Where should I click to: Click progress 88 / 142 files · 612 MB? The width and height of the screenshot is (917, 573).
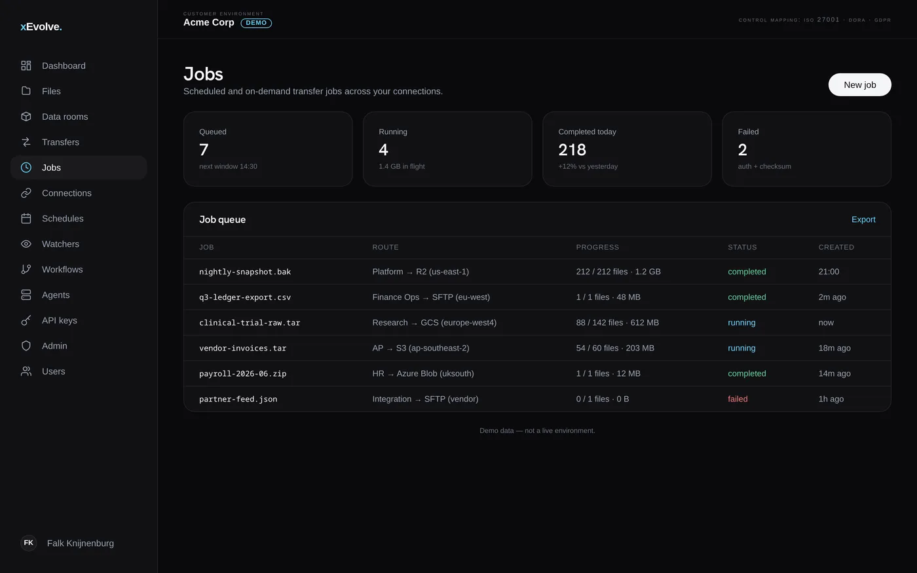tap(618, 323)
